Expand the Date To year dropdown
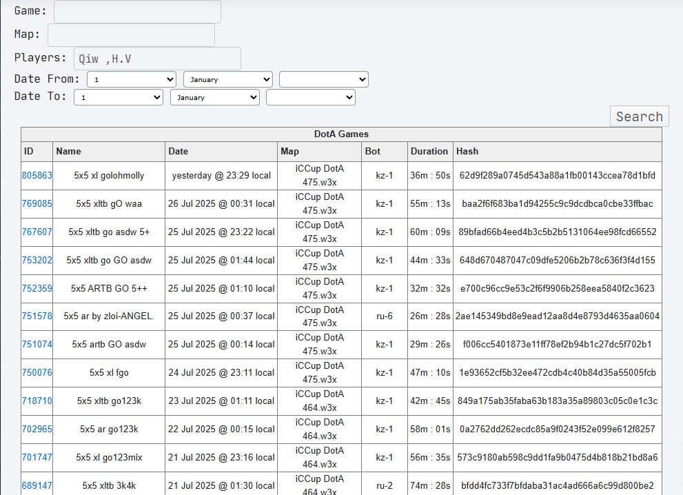Image resolution: width=683 pixels, height=495 pixels. pyautogui.click(x=311, y=98)
